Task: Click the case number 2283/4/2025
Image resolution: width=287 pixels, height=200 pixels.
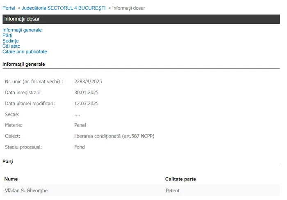Action: pos(88,82)
